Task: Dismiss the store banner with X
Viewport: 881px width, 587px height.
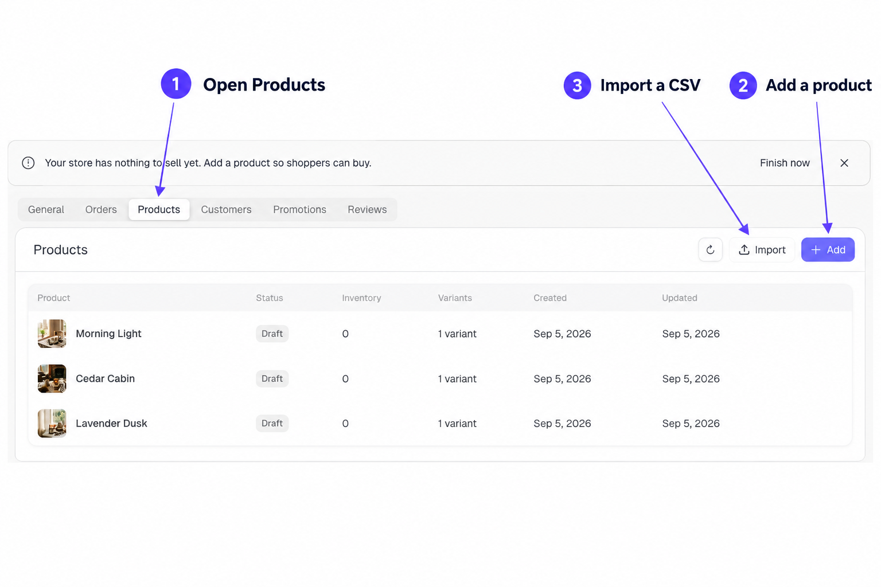Action: coord(844,163)
